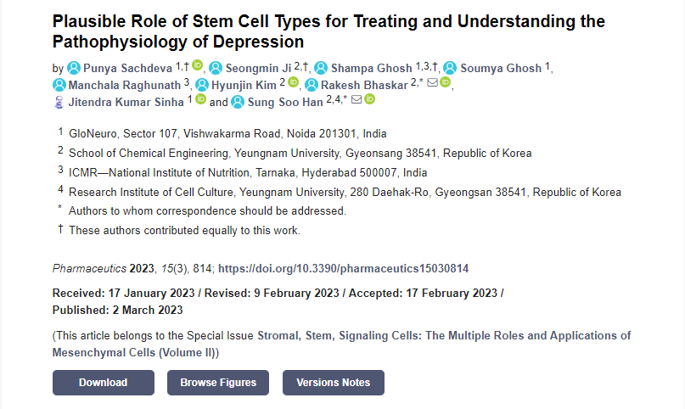
Task: Open Punya Sachdeva's ORCID icon
Action: 197,65
